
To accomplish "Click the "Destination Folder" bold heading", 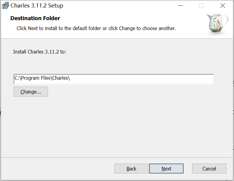I will tap(35, 18).
